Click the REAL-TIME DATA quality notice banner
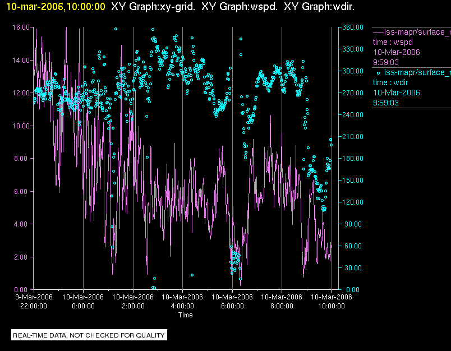Image resolution: width=451 pixels, height=351 pixels. click(89, 335)
